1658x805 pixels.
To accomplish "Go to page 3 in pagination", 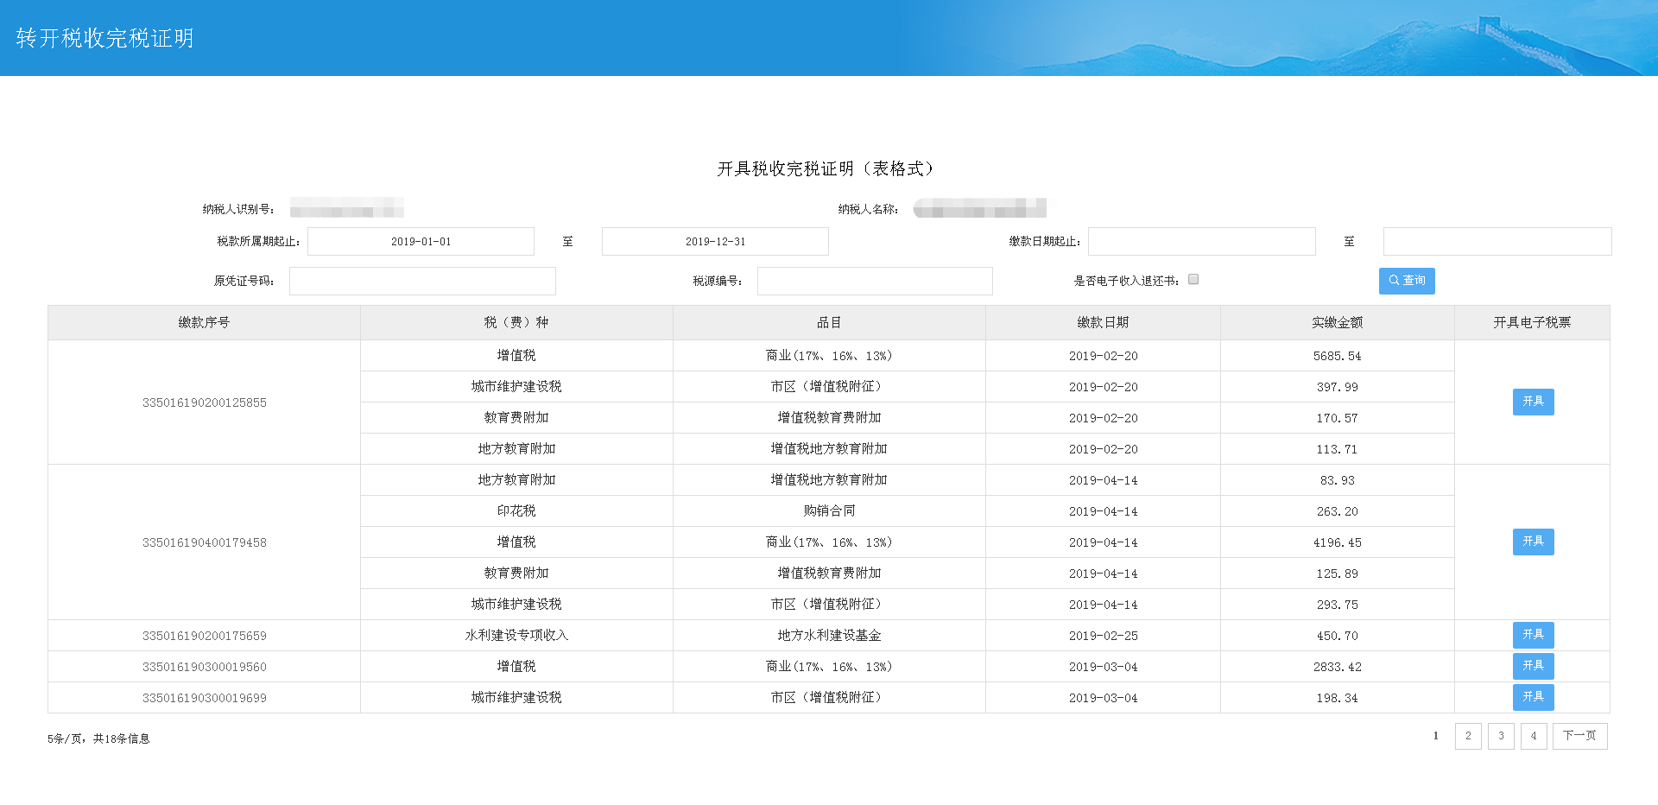I will pos(1501,736).
